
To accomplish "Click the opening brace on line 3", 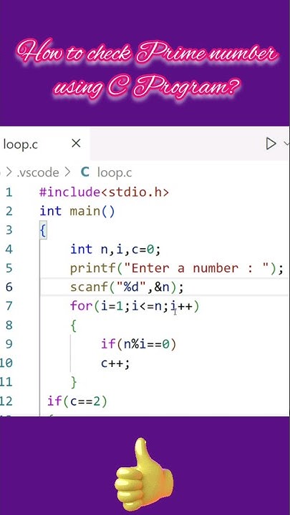I will coord(43,230).
